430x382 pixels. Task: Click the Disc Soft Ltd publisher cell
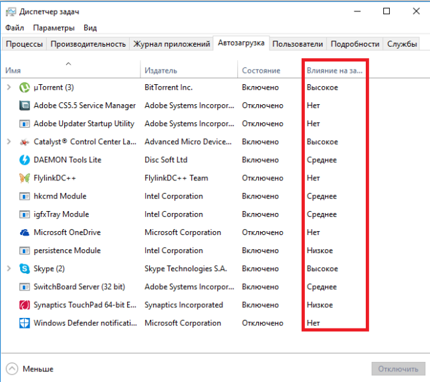[166, 160]
